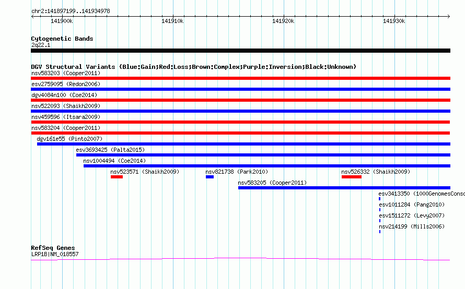Click the nsv583203 (Cooper2011) red loss bar
Image resolution: width=465 pixels, height=289 pixels.
(240, 78)
